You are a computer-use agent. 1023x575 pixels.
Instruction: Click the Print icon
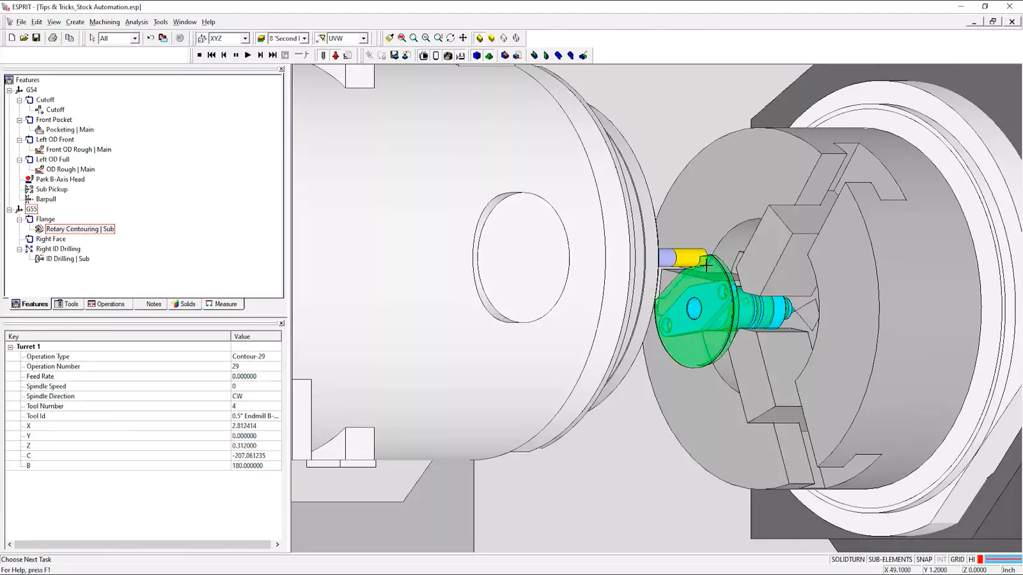[x=52, y=38]
